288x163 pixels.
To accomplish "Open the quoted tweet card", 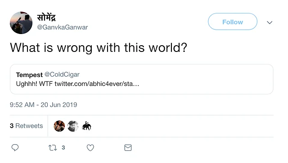I will [x=142, y=79].
